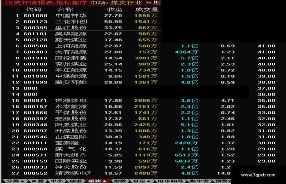Switch to the 集中营 tab

click(x=199, y=181)
